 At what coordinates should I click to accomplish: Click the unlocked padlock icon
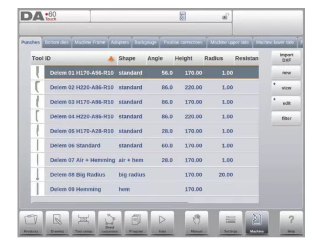(x=226, y=16)
